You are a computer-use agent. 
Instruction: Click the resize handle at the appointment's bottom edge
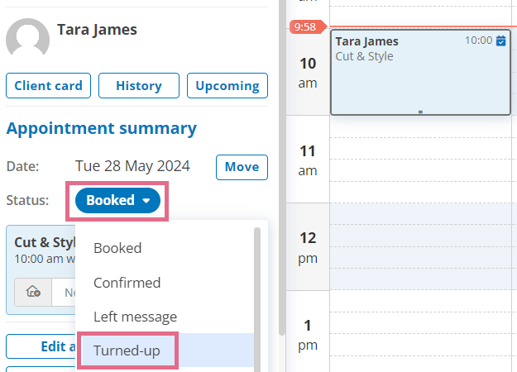pyautogui.click(x=420, y=112)
